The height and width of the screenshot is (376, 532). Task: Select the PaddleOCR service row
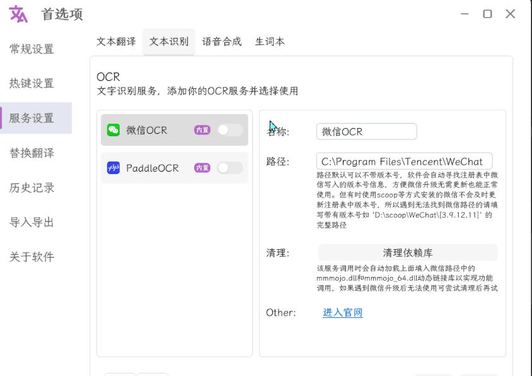click(175, 168)
